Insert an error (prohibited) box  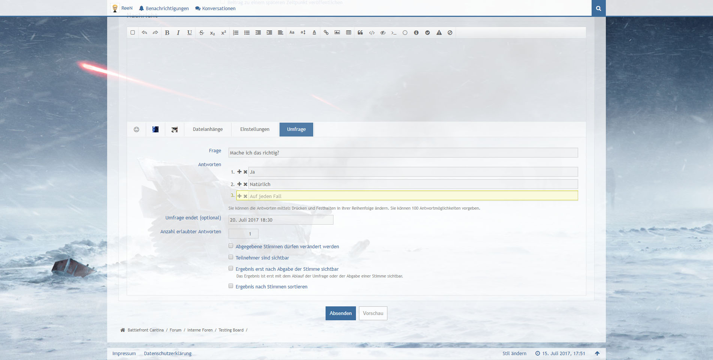[450, 33]
